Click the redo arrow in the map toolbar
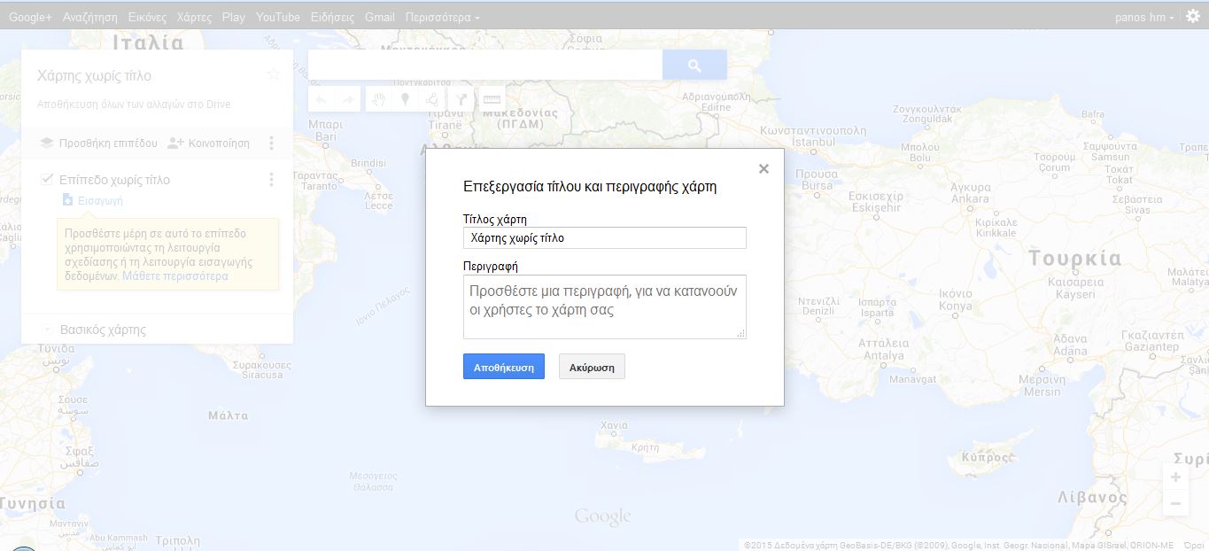 pos(348,100)
